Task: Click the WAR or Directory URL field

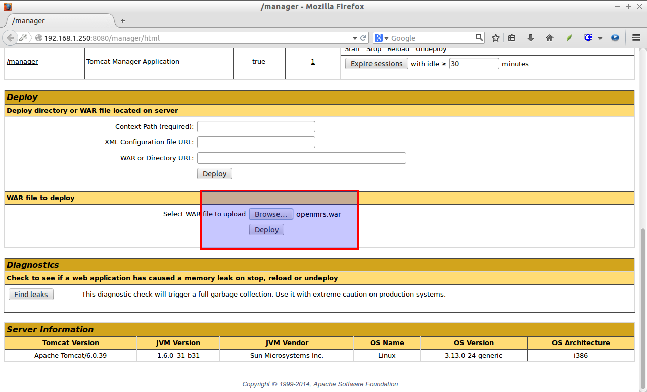Action: (302, 158)
